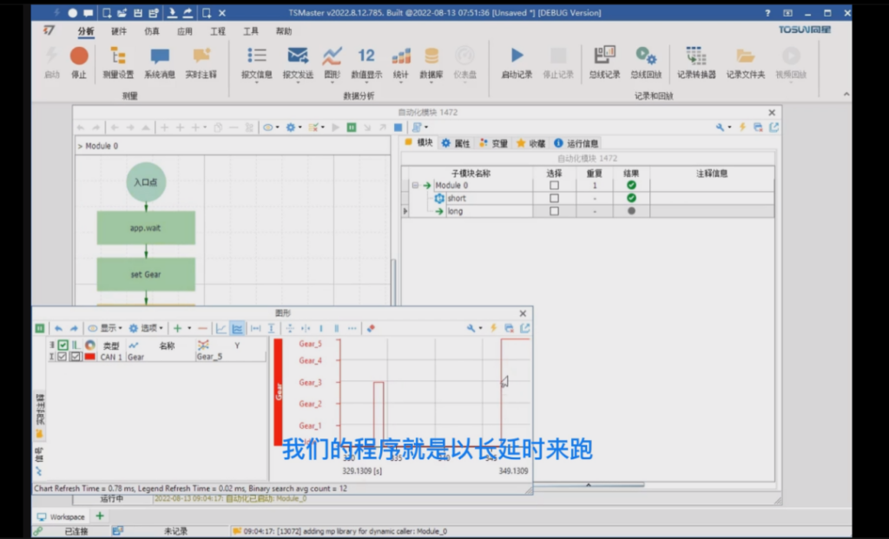Tick the select checkbox for Module 0
The image size is (889, 539).
click(x=555, y=186)
